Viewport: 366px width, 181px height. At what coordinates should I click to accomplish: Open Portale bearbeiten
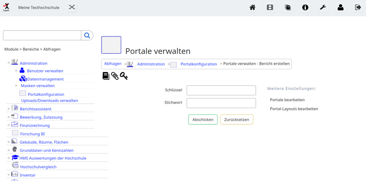(x=287, y=100)
